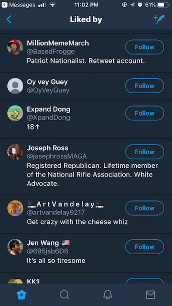Open MillionMemeMarch profile picture
Image resolution: width=172 pixels, height=306 pixels.
(15, 47)
